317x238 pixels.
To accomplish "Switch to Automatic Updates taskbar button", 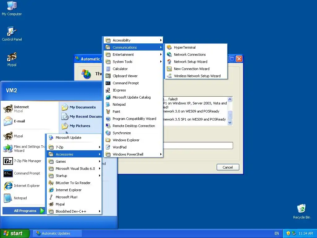I will 57,233.
